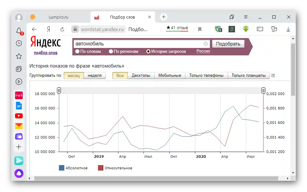Reload the page with the refresh icon
The height and width of the screenshot is (192, 307).
point(62,29)
